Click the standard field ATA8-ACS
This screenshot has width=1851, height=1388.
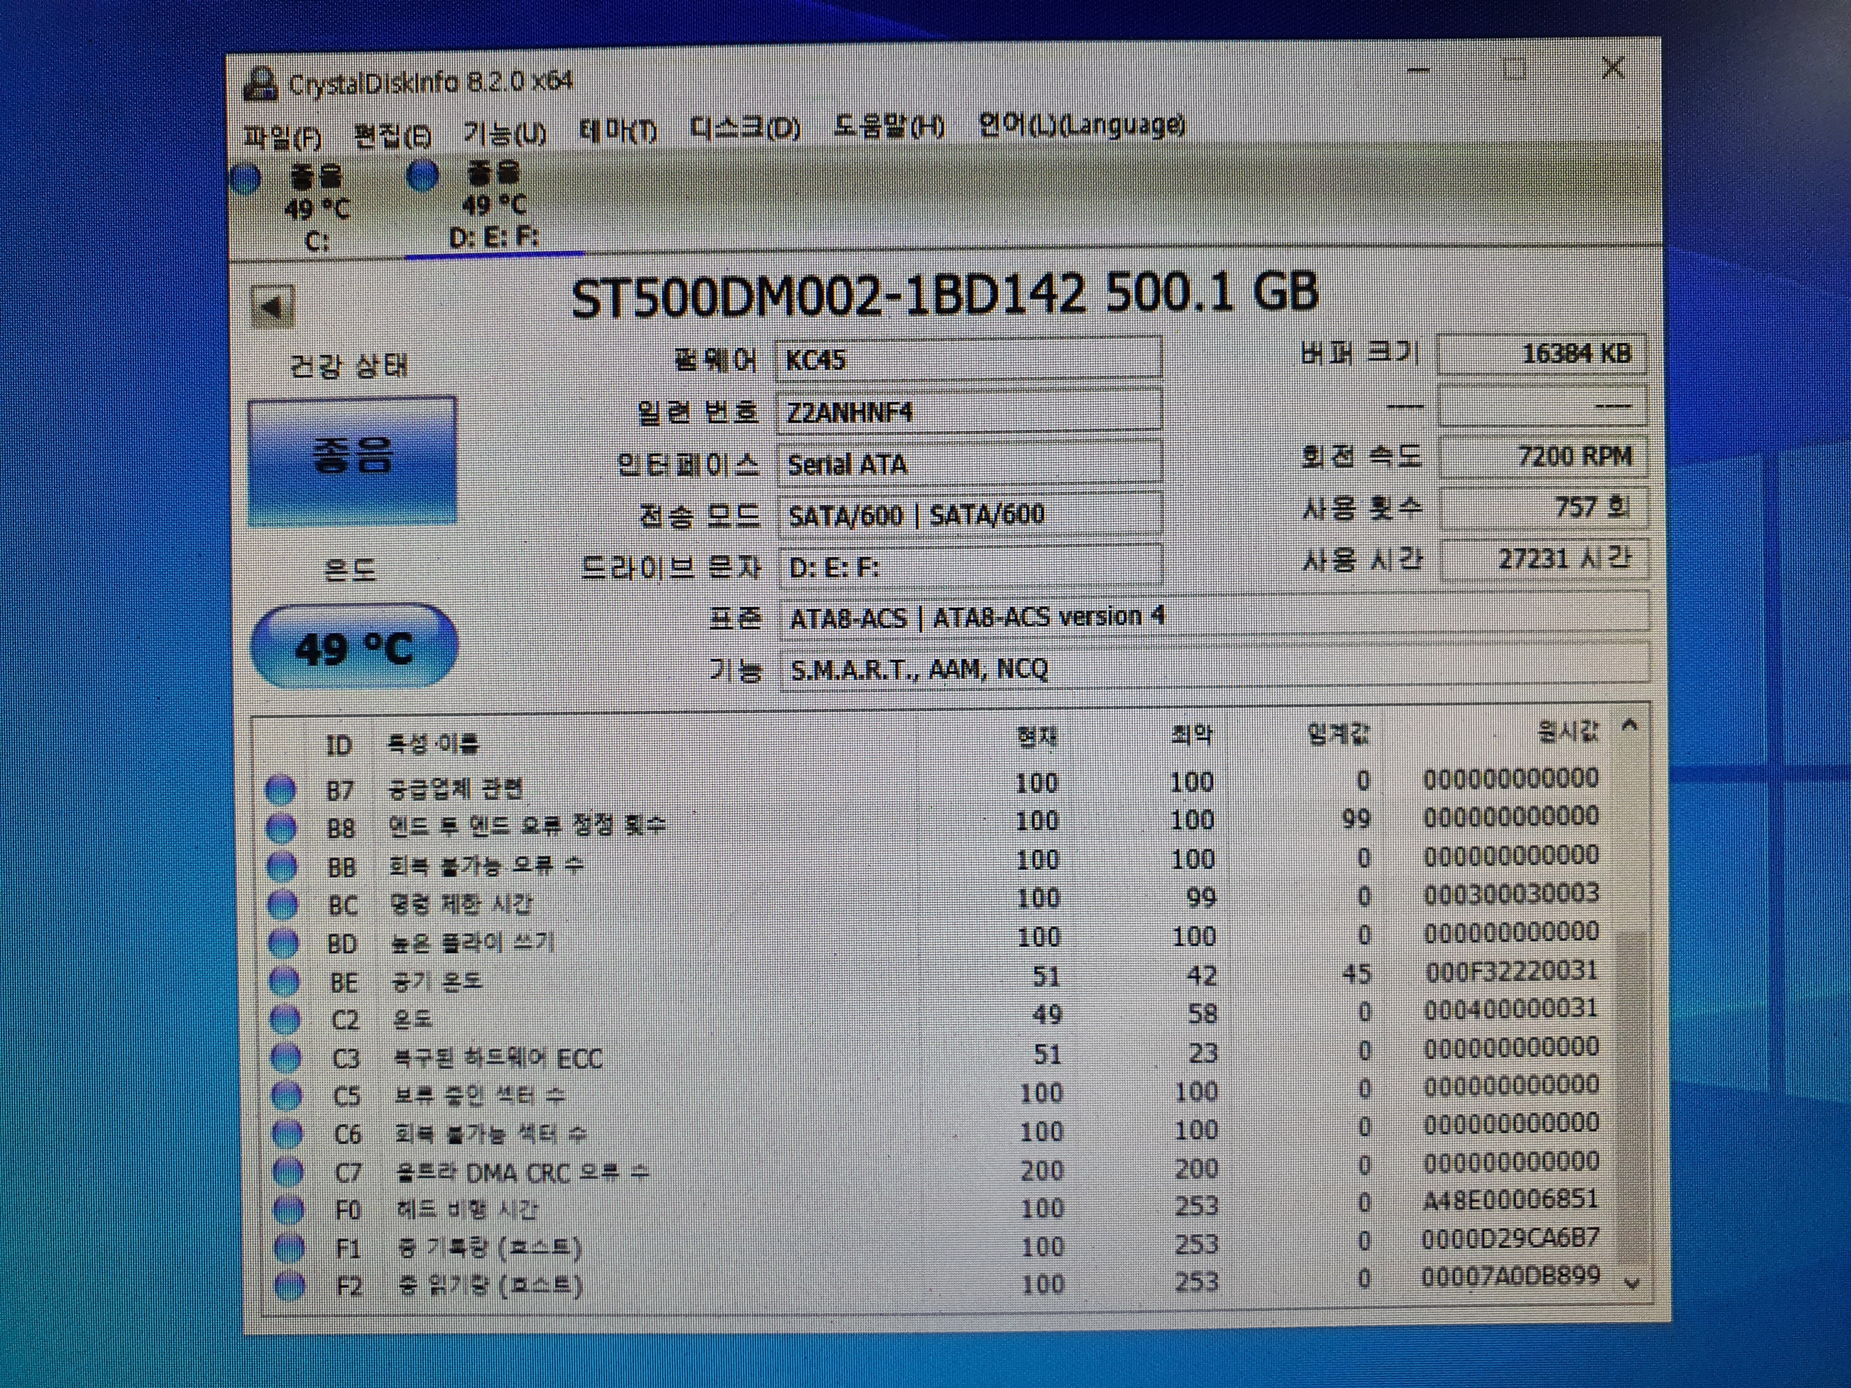[1214, 616]
